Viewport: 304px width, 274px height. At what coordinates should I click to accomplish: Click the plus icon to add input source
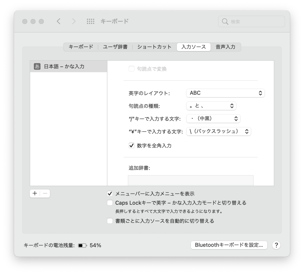pos(34,193)
